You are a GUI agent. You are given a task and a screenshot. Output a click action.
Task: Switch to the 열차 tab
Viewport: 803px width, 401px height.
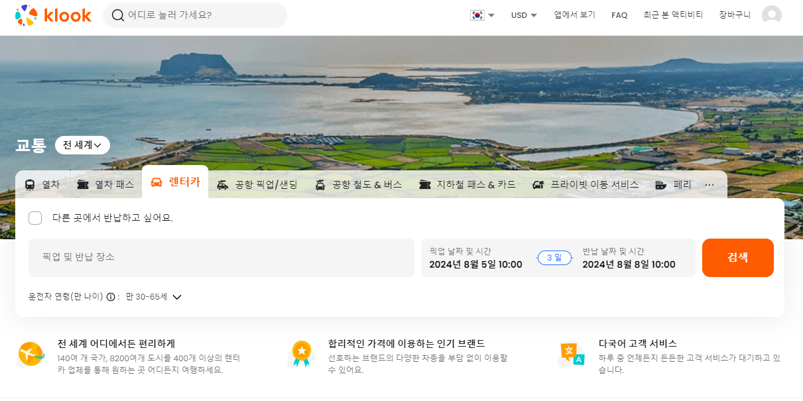[42, 185]
